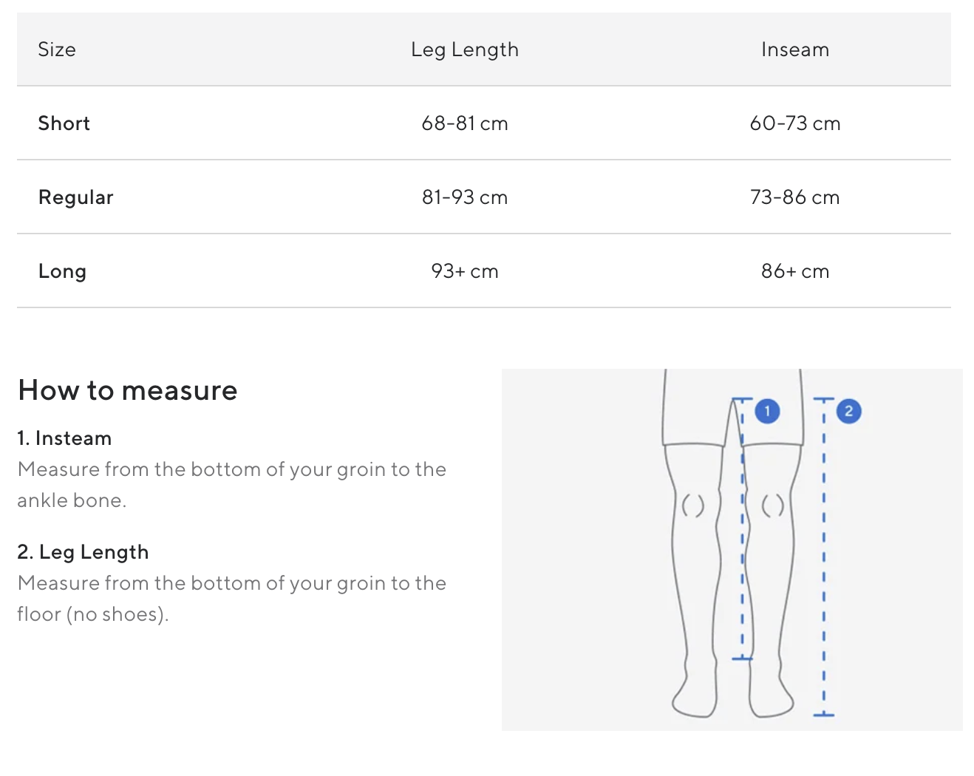Click the Short size row label
The image size is (974, 776).
click(64, 123)
